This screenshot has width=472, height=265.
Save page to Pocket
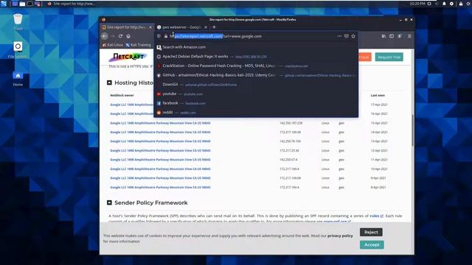tap(347, 36)
